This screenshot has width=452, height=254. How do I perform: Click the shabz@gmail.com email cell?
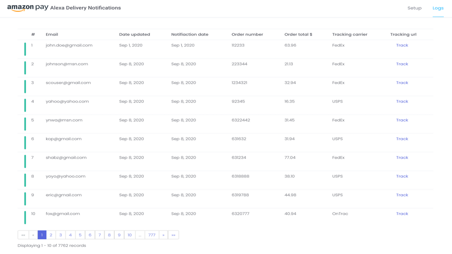pos(66,157)
